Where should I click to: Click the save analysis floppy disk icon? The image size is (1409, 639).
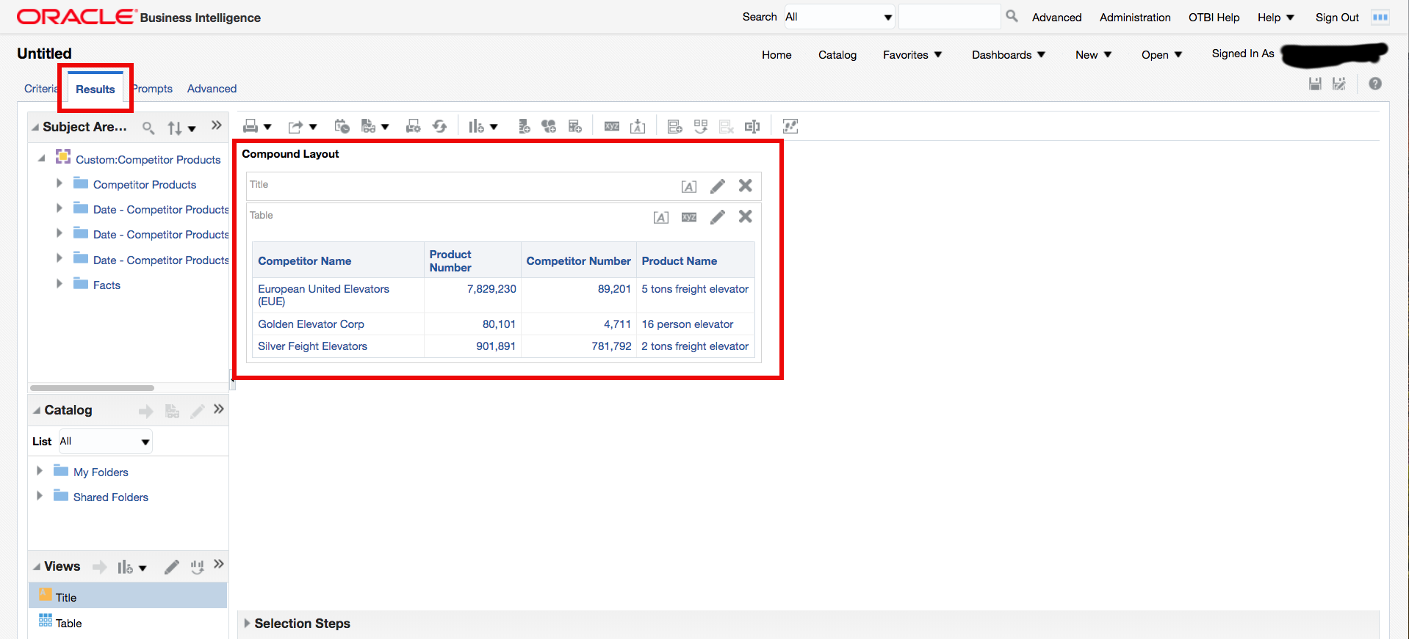pyautogui.click(x=1315, y=84)
